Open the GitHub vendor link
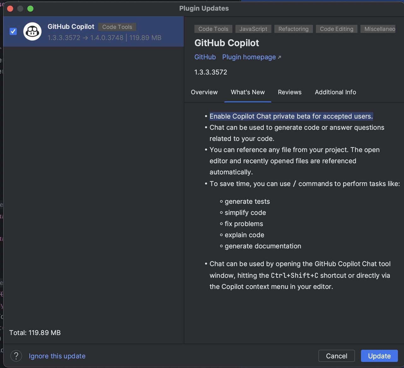 [x=205, y=57]
